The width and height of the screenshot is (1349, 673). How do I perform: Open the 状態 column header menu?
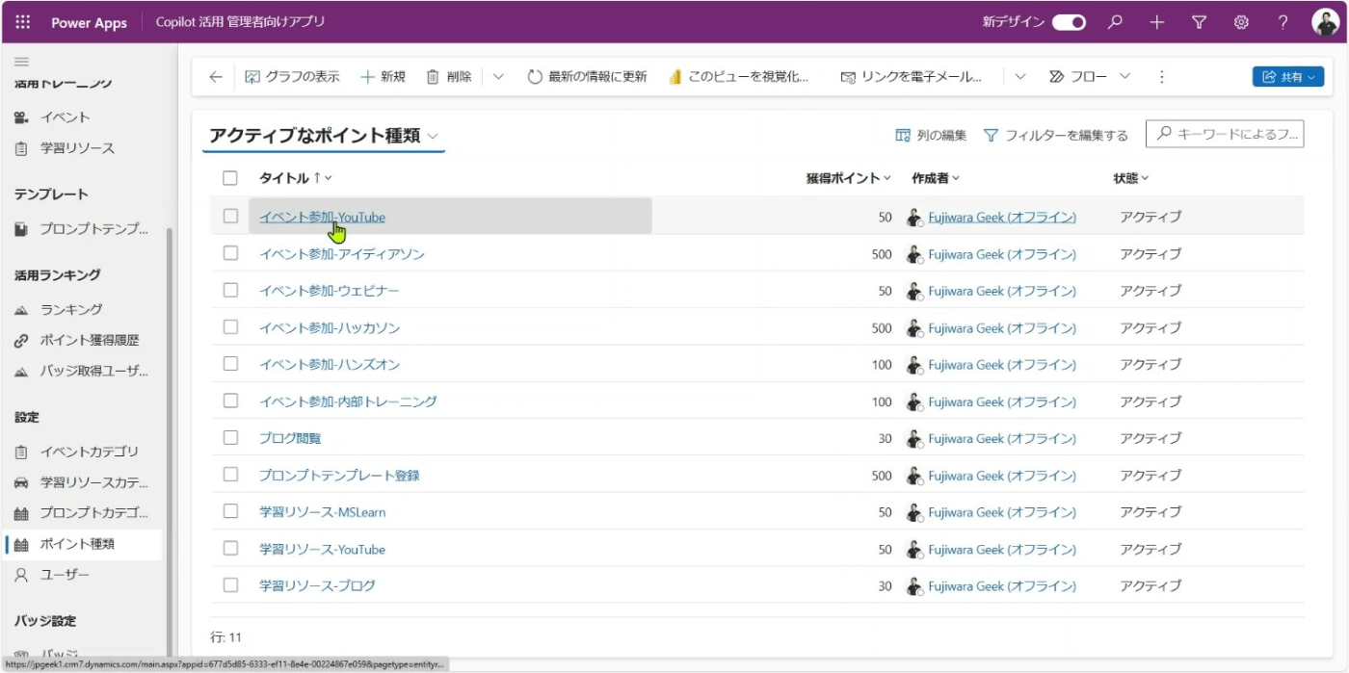coord(1131,178)
